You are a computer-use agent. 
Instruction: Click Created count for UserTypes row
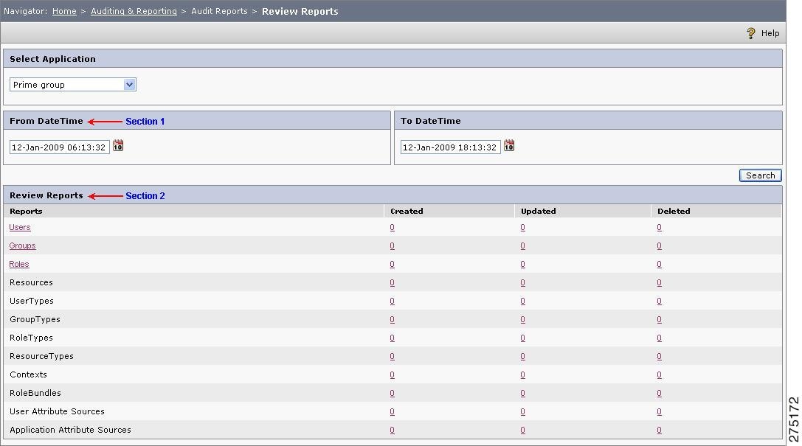393,301
